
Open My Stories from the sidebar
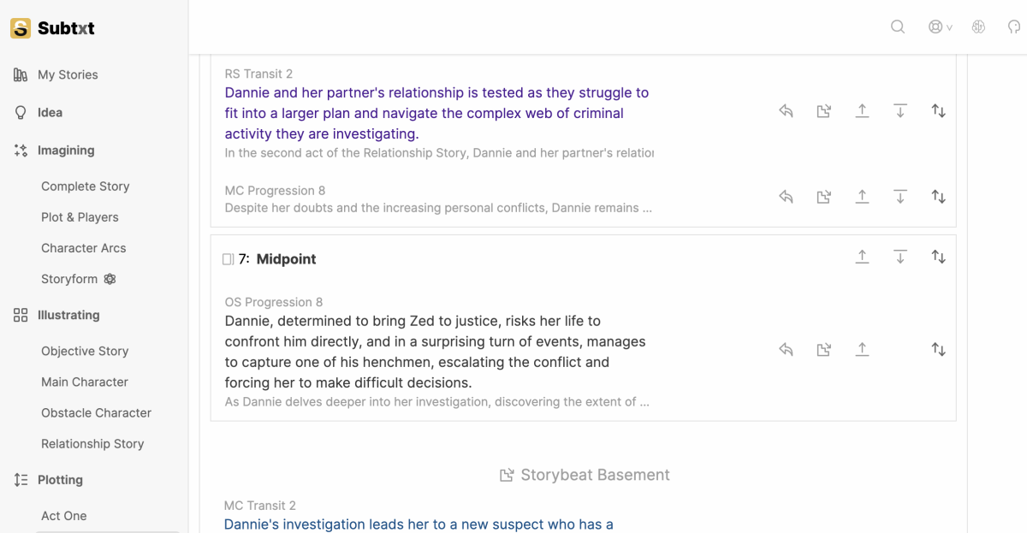(68, 74)
